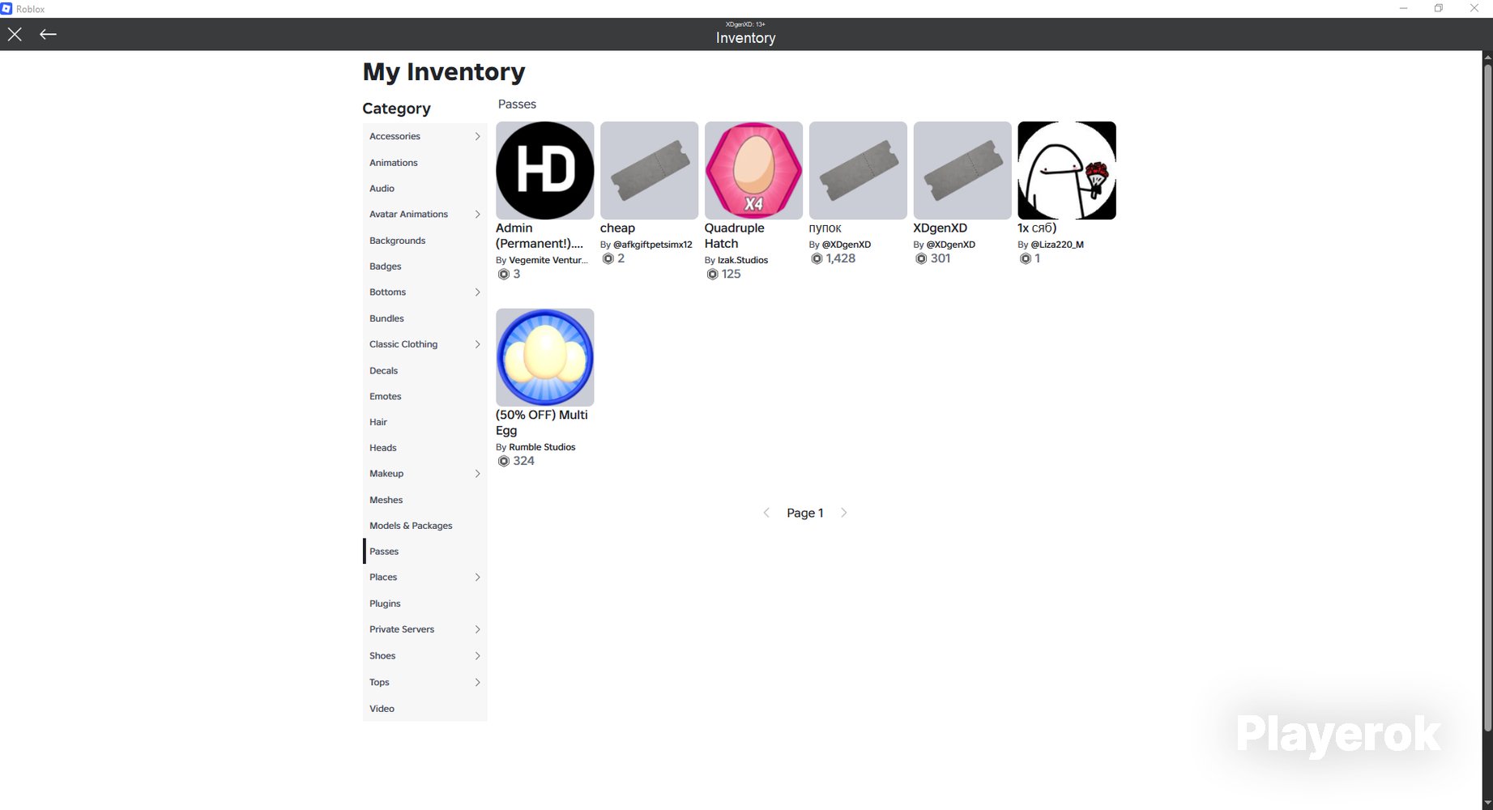Visit creator Rumble Studios profile link
Viewport: 1493px width, 810px height.
tap(542, 447)
